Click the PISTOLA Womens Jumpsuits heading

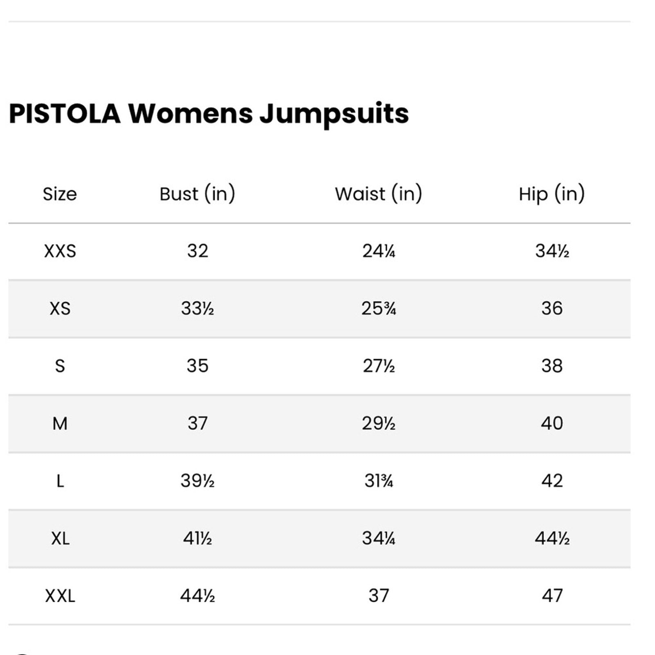point(209,113)
